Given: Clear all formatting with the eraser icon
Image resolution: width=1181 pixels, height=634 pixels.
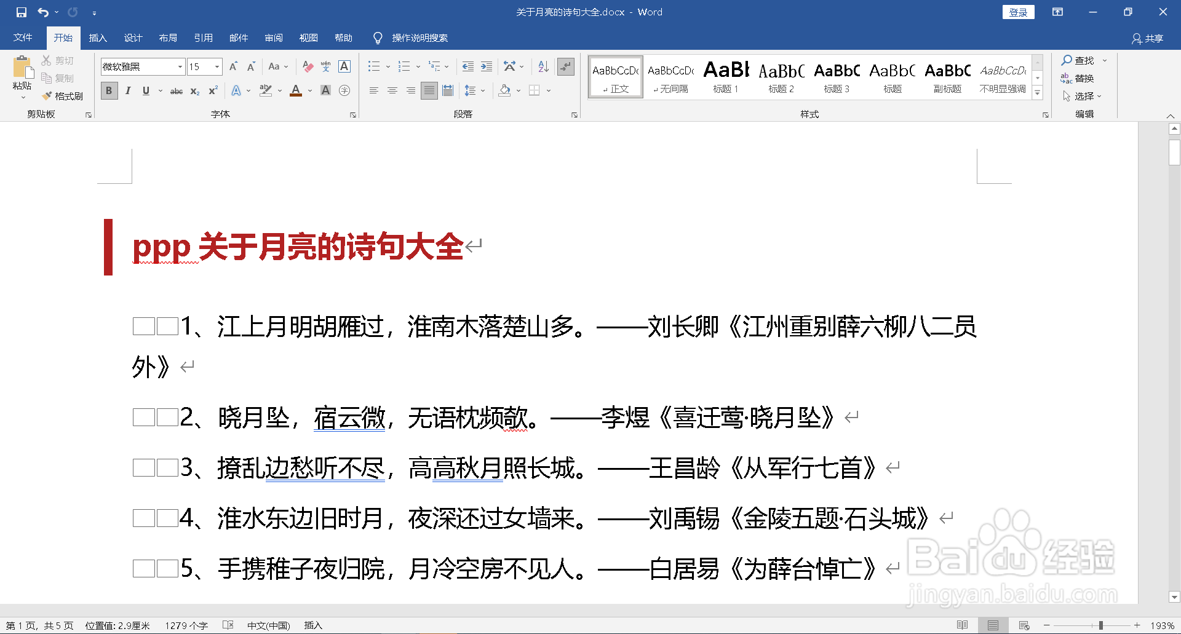Looking at the screenshot, I should 308,66.
